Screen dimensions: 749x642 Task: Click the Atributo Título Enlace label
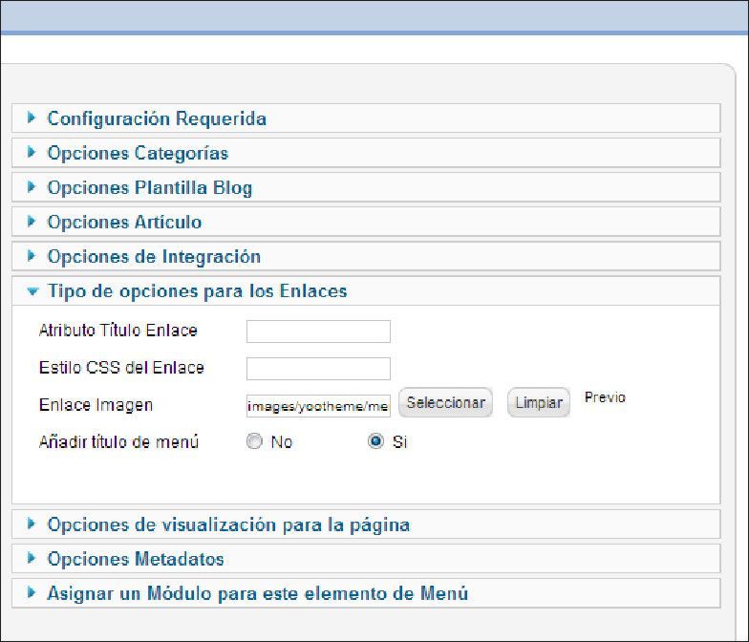tap(118, 331)
